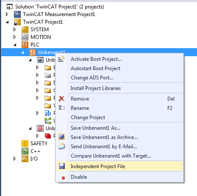Collapse the red Unb instance node

click(x=30, y=128)
